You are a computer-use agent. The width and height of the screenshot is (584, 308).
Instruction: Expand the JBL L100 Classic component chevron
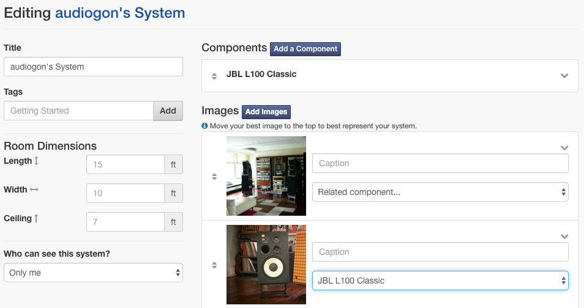click(564, 76)
